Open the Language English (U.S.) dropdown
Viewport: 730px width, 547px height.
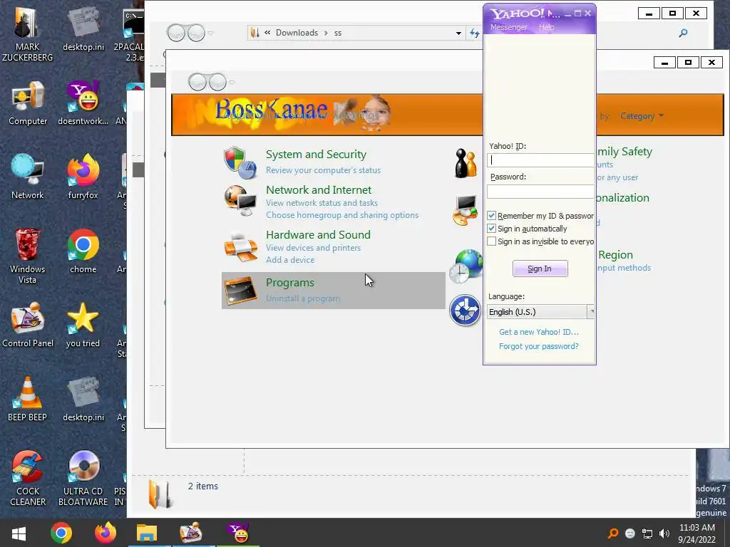[x=540, y=312]
